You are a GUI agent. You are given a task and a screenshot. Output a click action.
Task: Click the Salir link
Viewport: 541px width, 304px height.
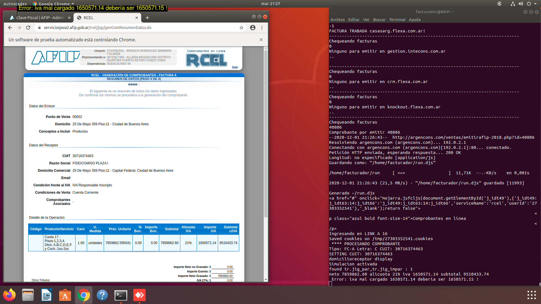click(235, 67)
